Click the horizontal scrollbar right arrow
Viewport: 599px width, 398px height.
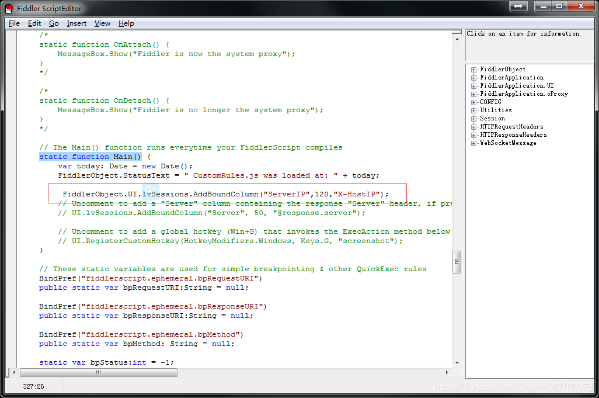click(x=447, y=372)
